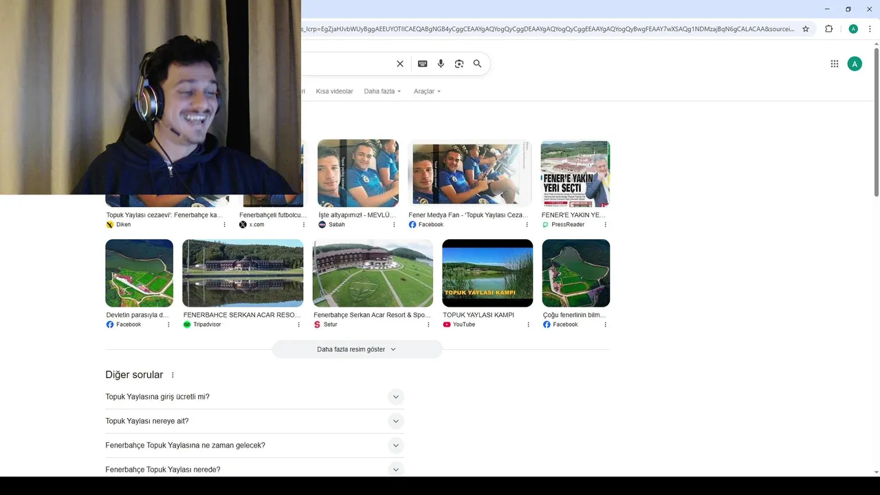Click Tripadvisor source label
This screenshot has width=880, height=495.
pos(207,324)
